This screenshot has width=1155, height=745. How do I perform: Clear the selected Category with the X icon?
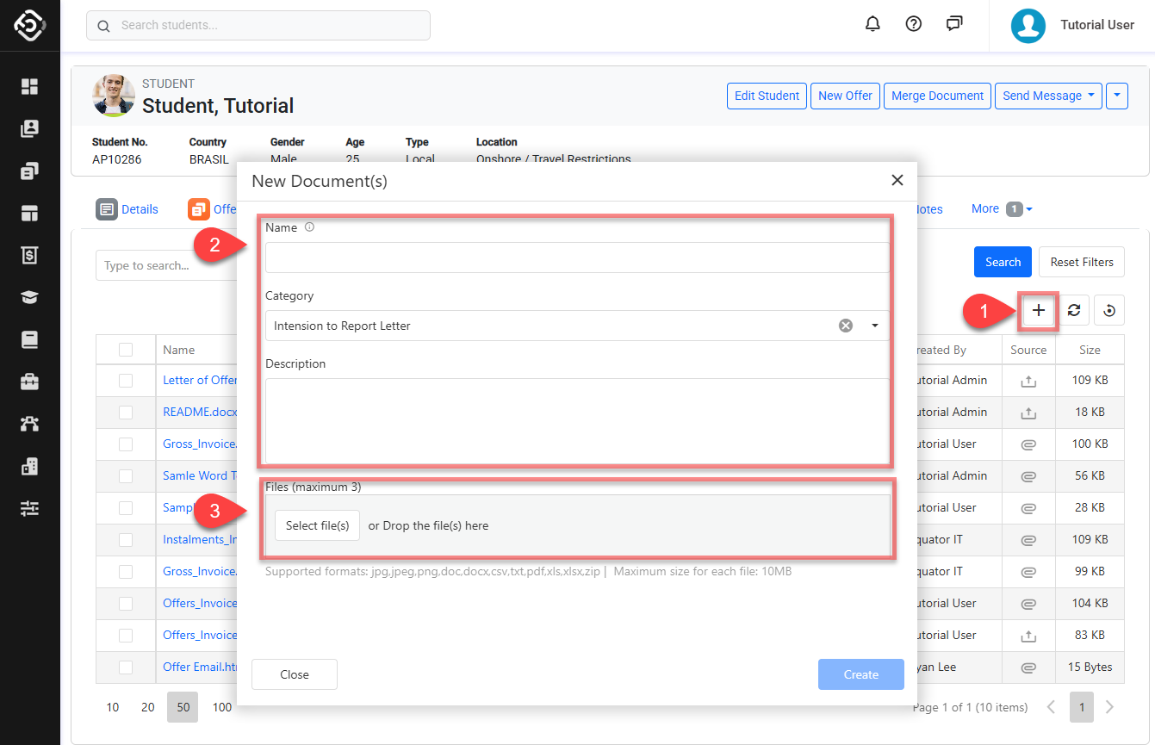coord(846,326)
